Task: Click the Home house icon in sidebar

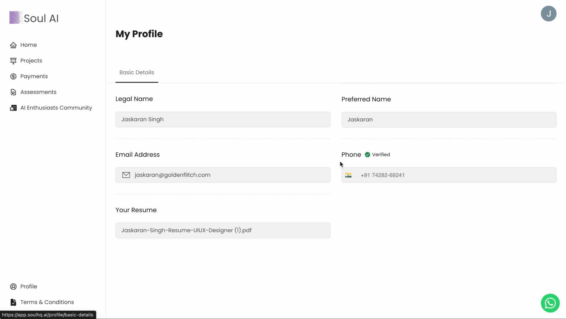Action: point(13,45)
